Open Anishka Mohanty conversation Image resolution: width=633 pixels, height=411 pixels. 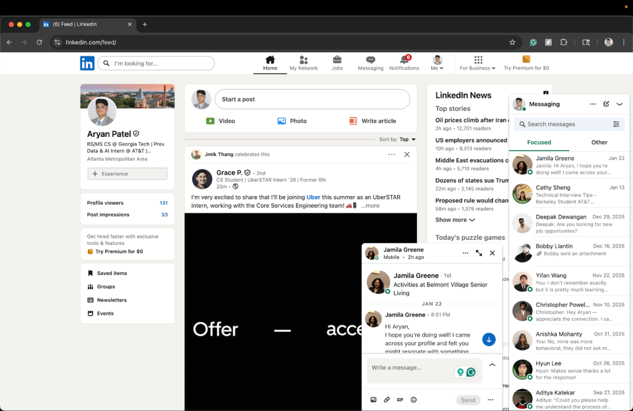pyautogui.click(x=569, y=341)
